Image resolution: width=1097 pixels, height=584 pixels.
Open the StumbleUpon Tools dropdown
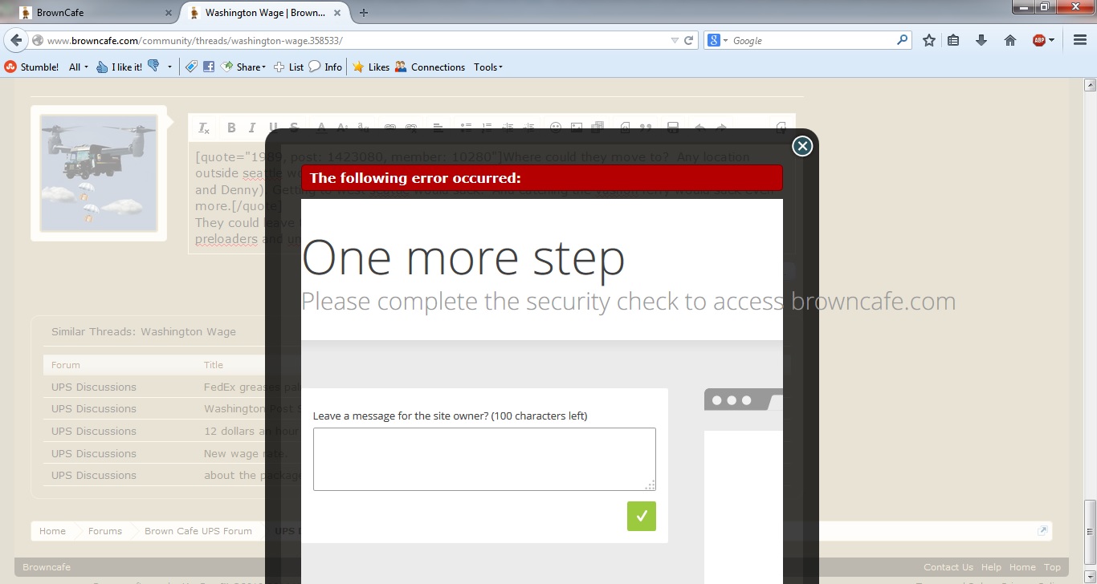click(x=488, y=67)
